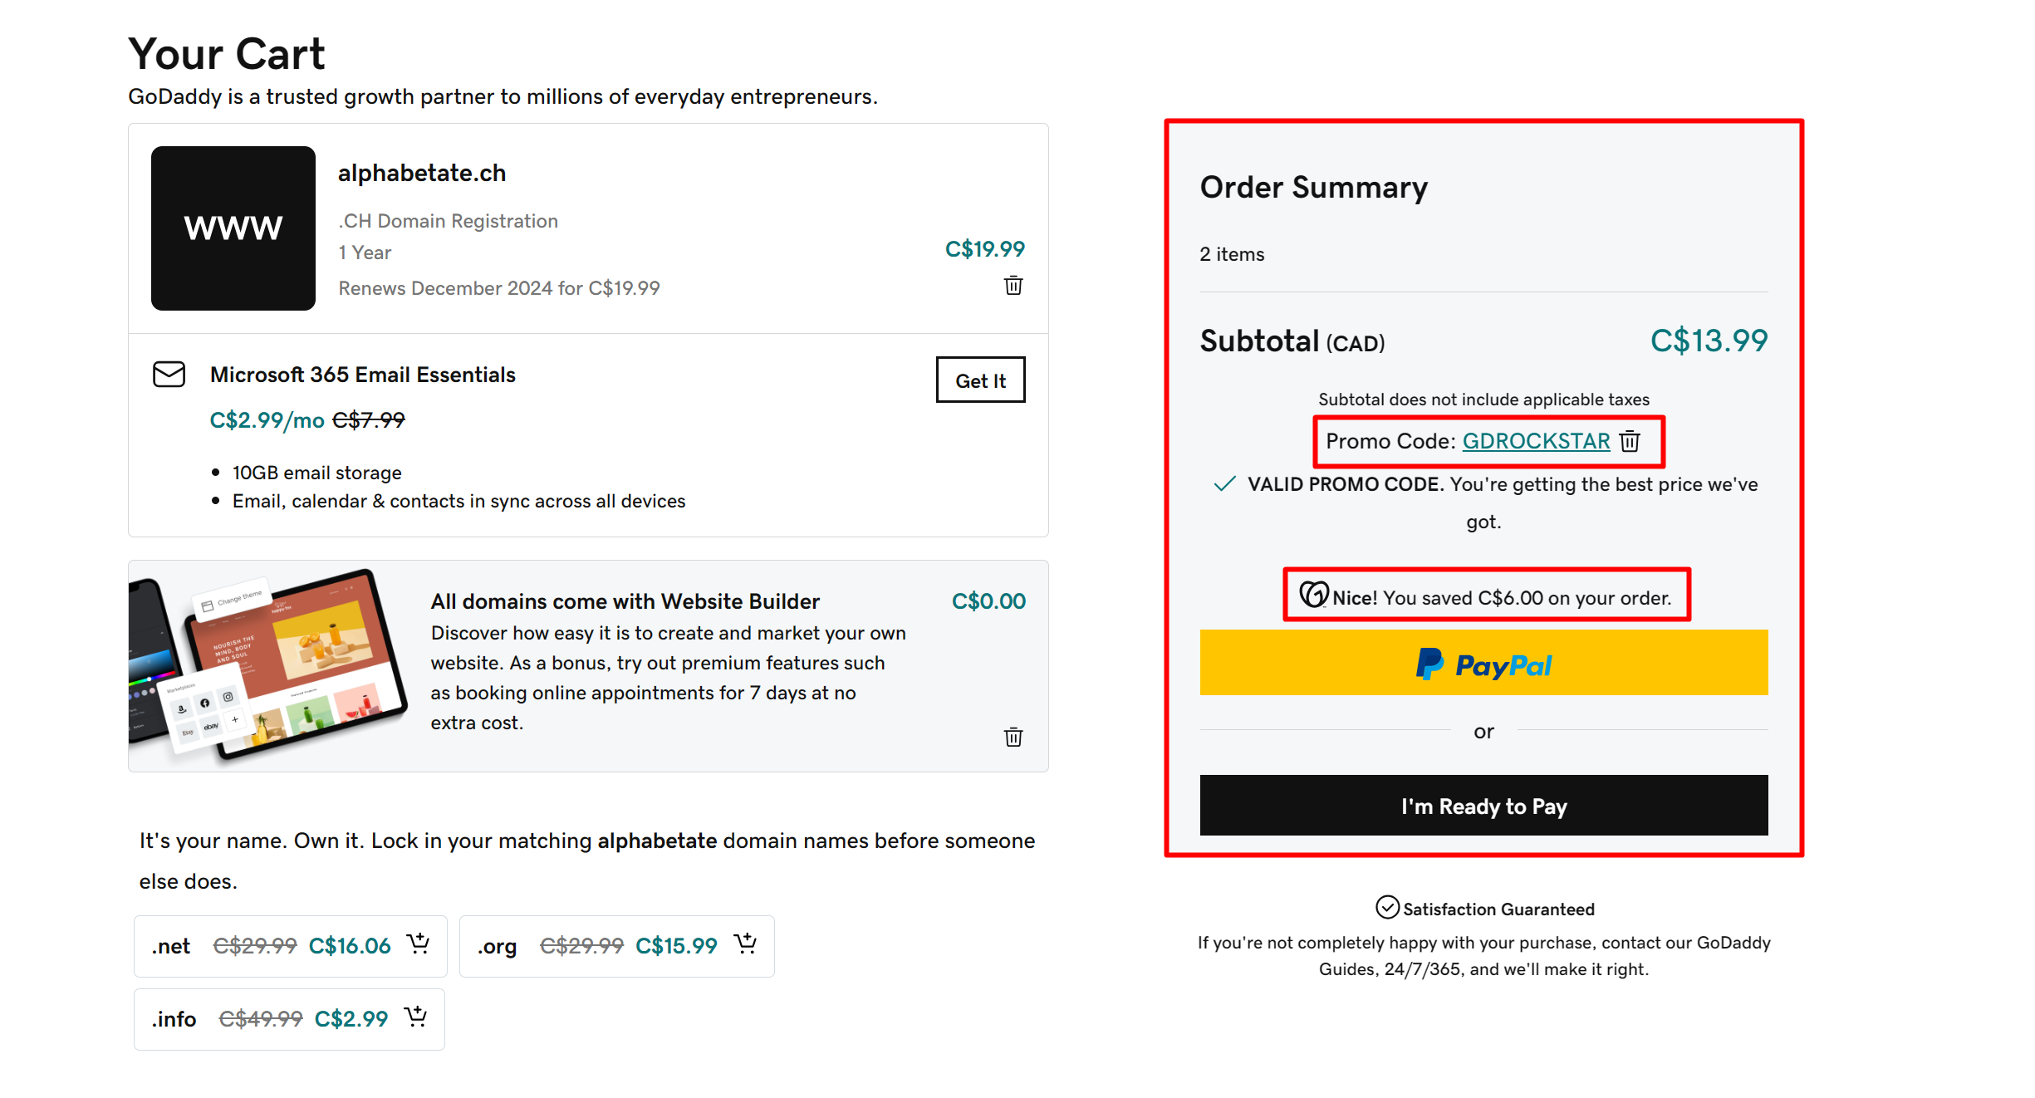Open the GDROCKSTAR promo code link
Viewport: 2035px width, 1098px height.
pyautogui.click(x=1535, y=441)
